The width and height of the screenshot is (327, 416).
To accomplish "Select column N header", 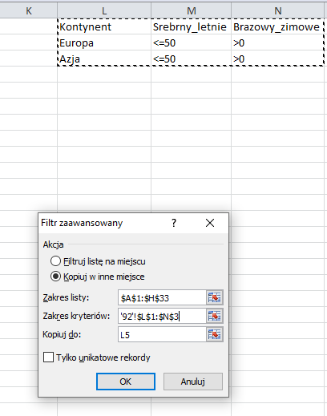I will point(278,10).
